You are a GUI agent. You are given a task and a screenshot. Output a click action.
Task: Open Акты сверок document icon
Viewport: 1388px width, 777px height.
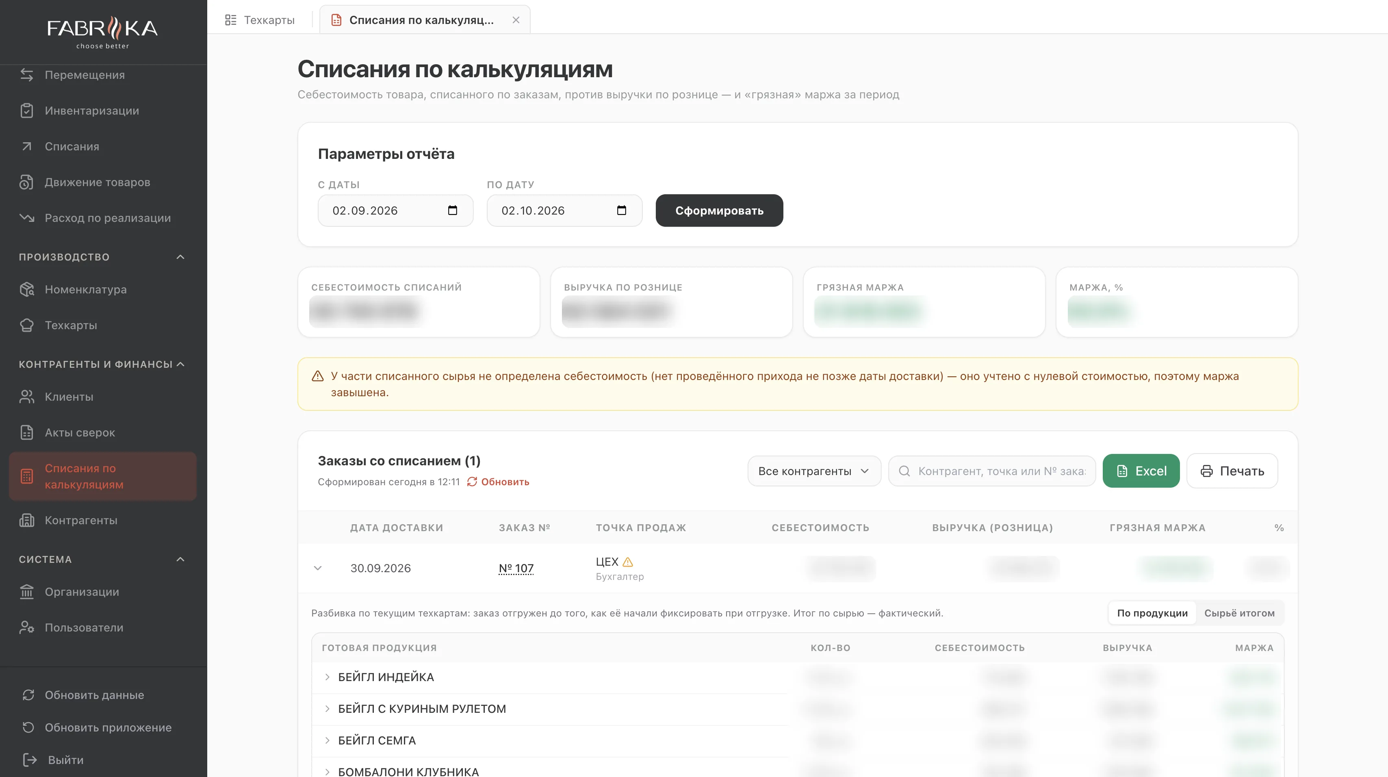(x=27, y=432)
